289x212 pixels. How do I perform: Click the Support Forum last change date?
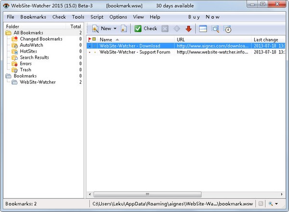(x=269, y=52)
